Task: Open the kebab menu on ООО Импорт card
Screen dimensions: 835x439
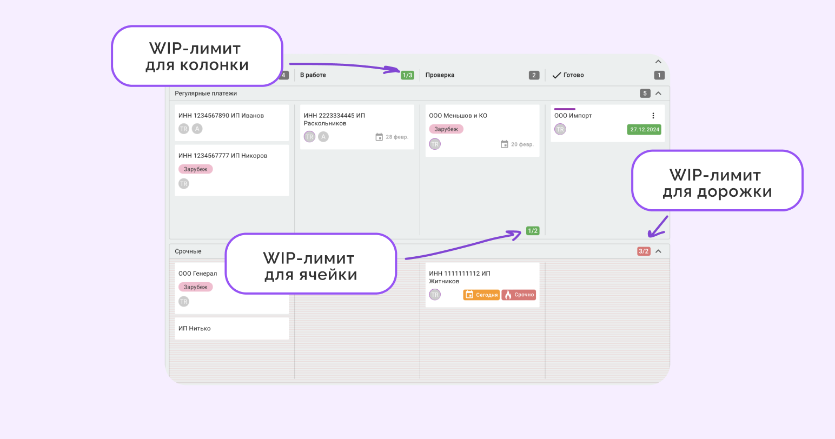Action: pyautogui.click(x=653, y=115)
